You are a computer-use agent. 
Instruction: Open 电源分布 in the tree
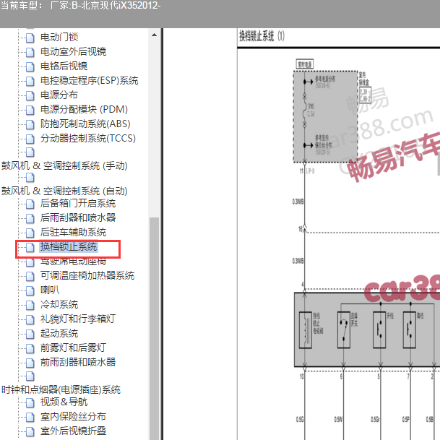59,95
